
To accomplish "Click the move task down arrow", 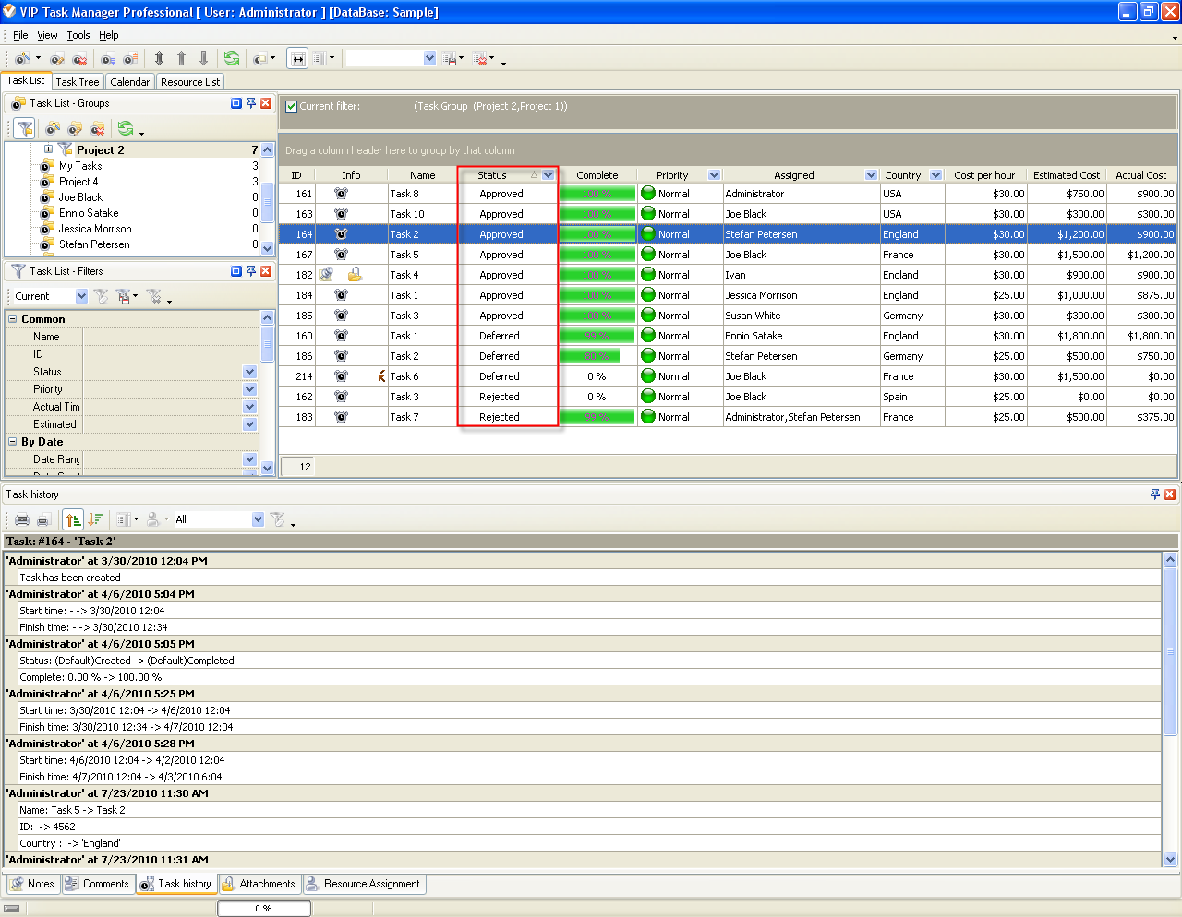I will click(x=203, y=58).
